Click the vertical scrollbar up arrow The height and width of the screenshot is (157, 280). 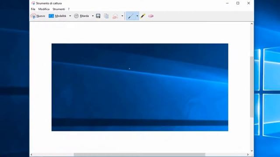pos(252,24)
